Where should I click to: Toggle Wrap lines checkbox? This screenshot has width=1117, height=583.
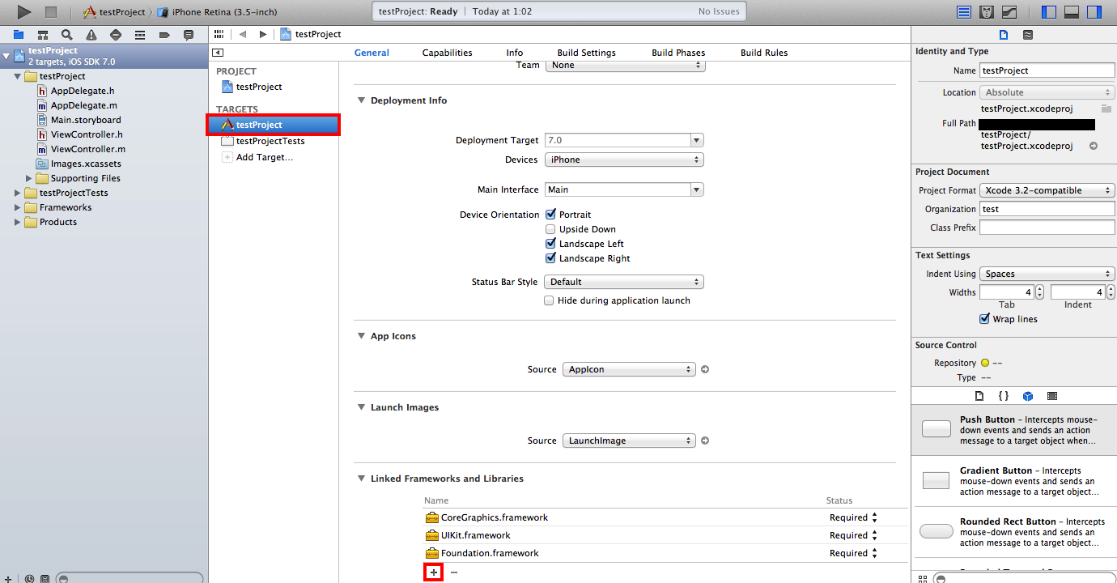click(x=985, y=319)
